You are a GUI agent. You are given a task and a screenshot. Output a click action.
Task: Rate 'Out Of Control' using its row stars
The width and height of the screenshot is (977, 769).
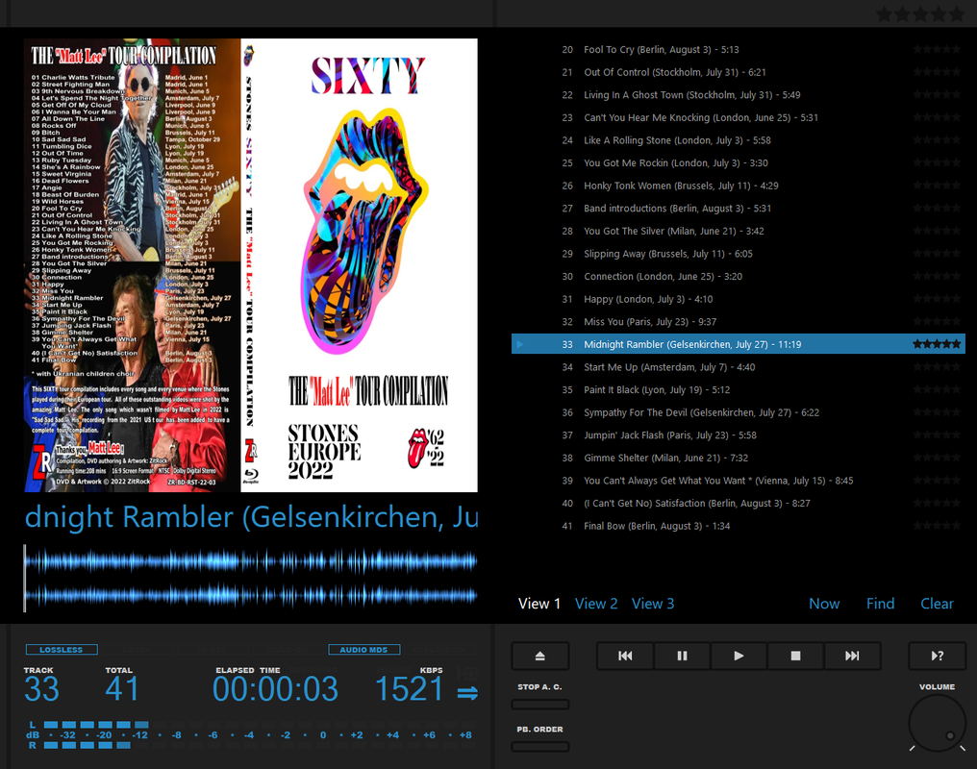tap(937, 72)
